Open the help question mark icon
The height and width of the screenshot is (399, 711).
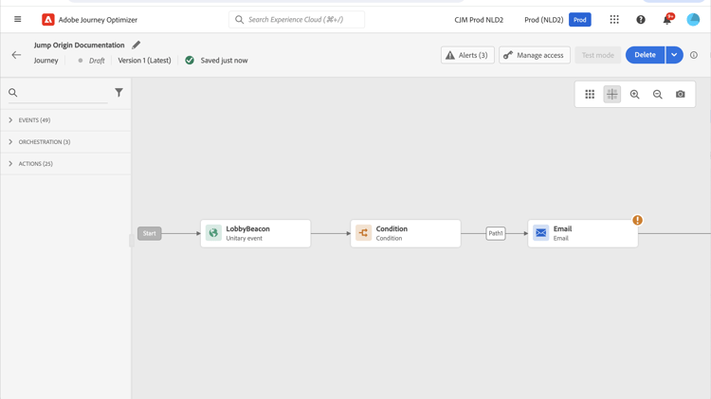[641, 20]
